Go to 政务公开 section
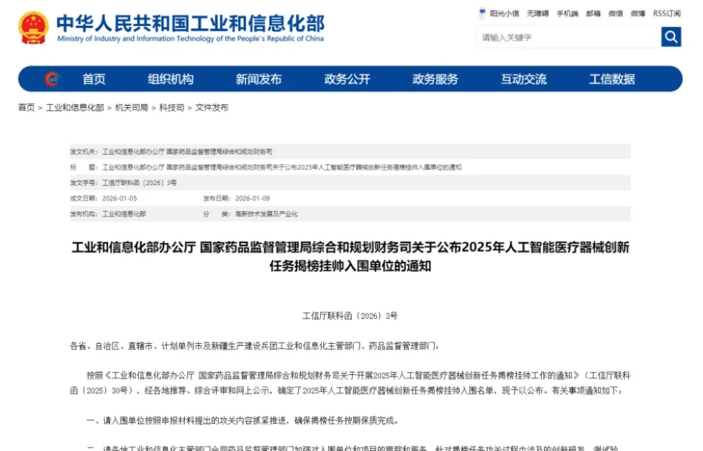The image size is (703, 451). coord(347,79)
